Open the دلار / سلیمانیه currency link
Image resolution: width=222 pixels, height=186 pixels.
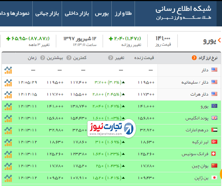pyautogui.click(x=195, y=83)
